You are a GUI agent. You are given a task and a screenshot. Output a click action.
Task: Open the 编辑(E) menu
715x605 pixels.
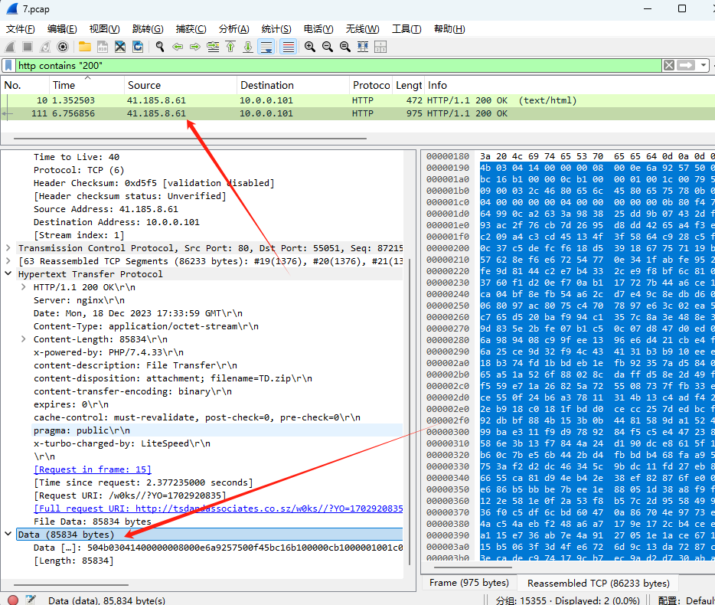click(x=62, y=29)
